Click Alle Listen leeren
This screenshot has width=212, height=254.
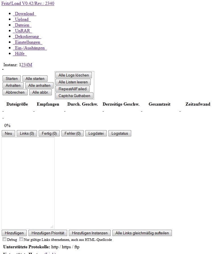(x=73, y=82)
